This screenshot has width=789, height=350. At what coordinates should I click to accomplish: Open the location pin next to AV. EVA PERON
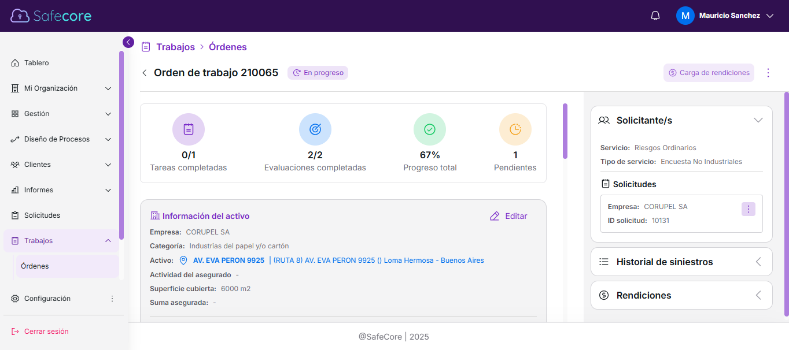[183, 260]
